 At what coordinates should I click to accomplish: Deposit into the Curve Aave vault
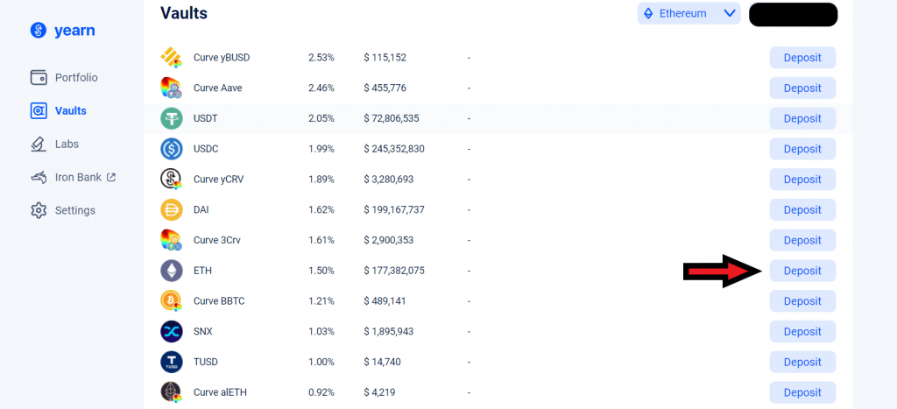[x=802, y=88]
